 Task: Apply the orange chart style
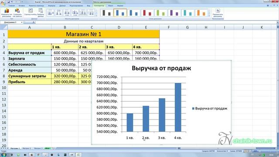(201, 13)
